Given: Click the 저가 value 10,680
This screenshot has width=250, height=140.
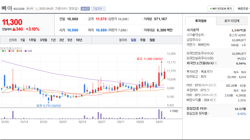Looking at the screenshot, I should click(x=101, y=30).
